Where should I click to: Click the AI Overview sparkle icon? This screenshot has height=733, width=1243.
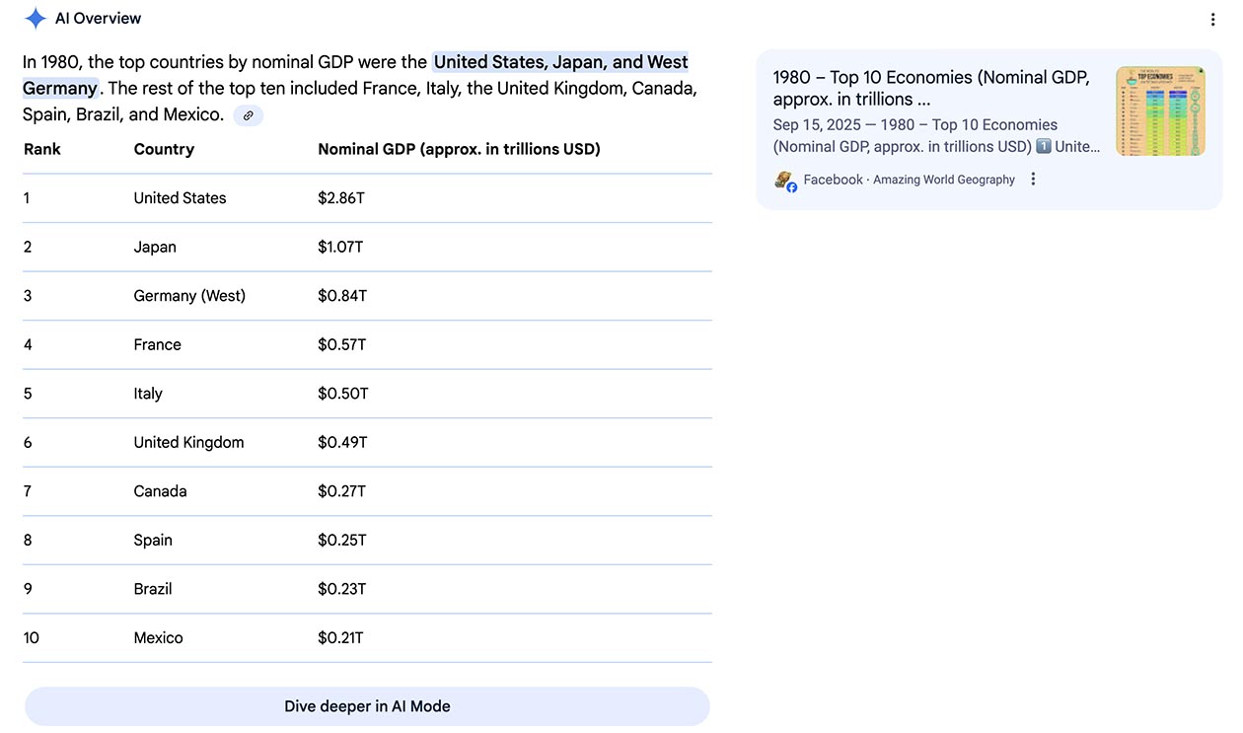point(36,18)
